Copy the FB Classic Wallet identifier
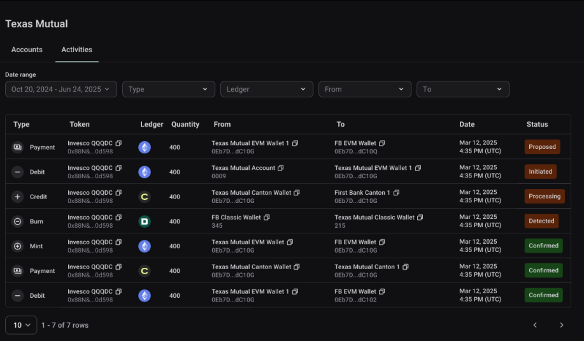Image resolution: width=584 pixels, height=341 pixels. click(267, 218)
